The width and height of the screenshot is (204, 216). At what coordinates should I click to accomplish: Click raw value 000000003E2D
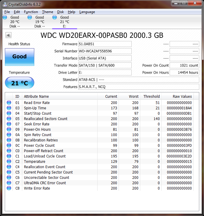point(179,156)
